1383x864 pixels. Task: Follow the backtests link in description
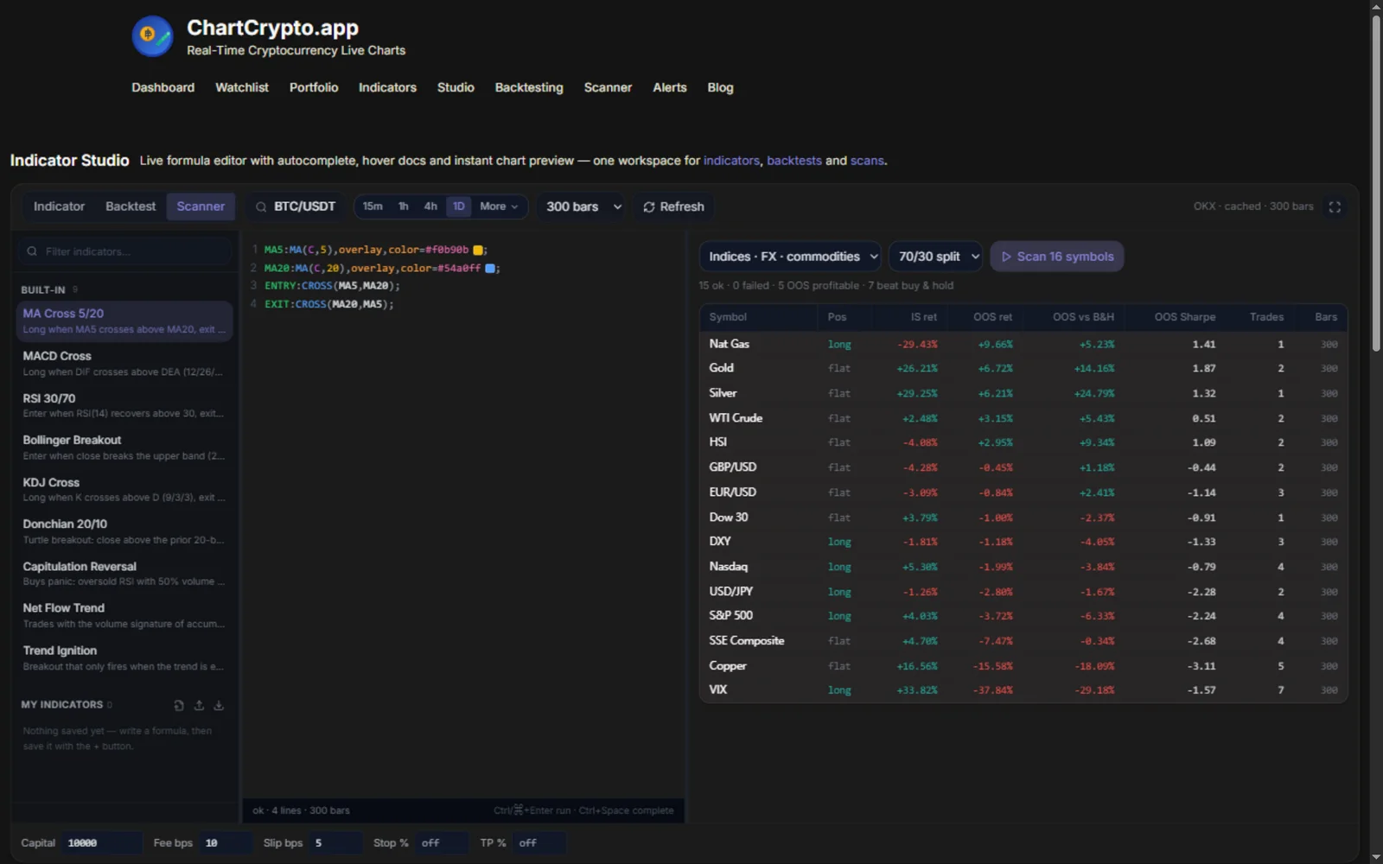(794, 161)
